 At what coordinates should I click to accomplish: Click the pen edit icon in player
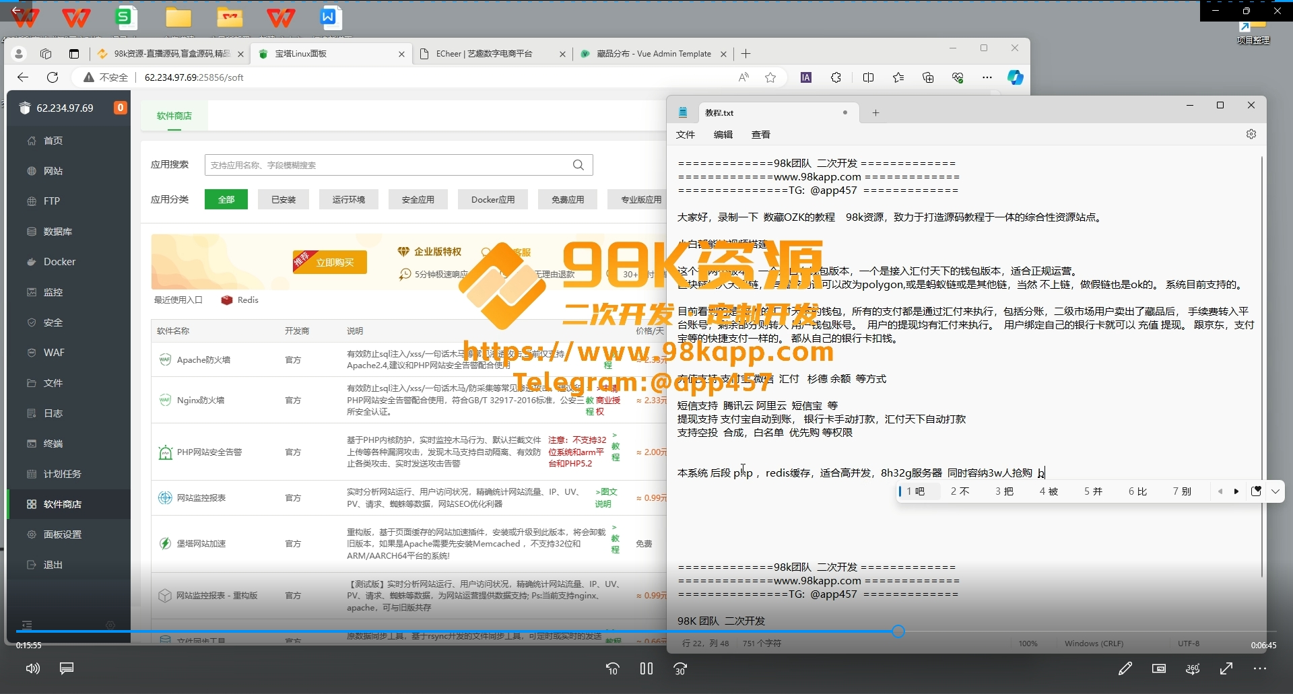[x=1125, y=668]
